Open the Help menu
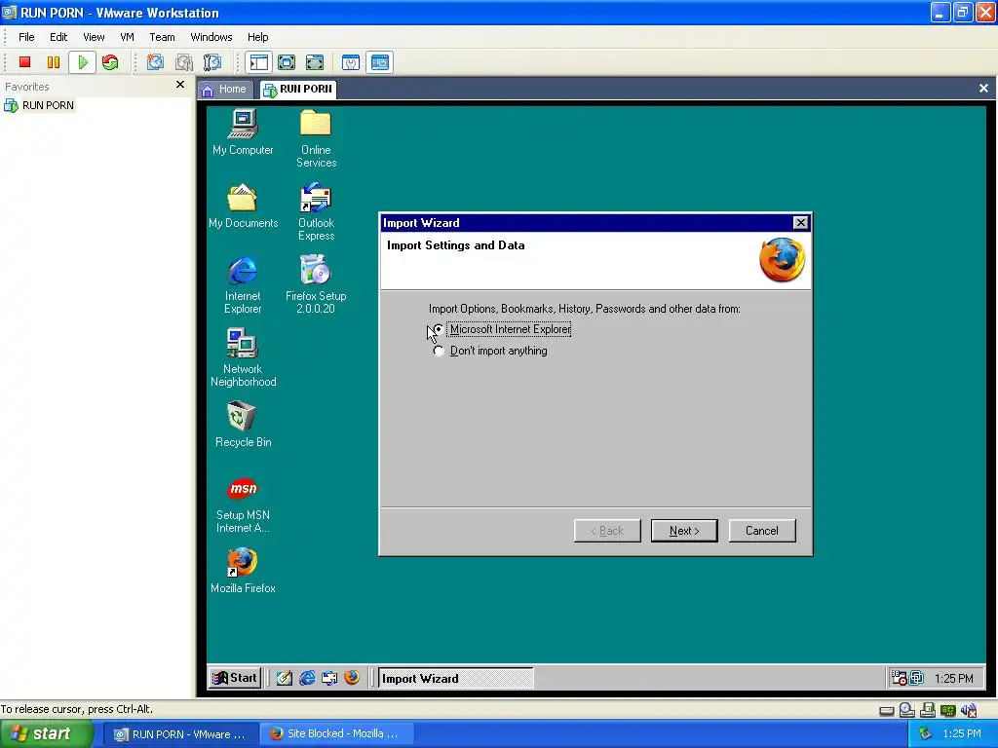The height and width of the screenshot is (748, 998). tap(257, 37)
